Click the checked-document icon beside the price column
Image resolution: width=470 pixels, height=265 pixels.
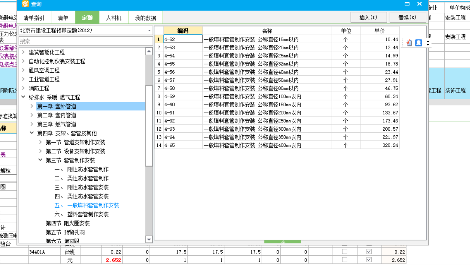click(x=409, y=43)
